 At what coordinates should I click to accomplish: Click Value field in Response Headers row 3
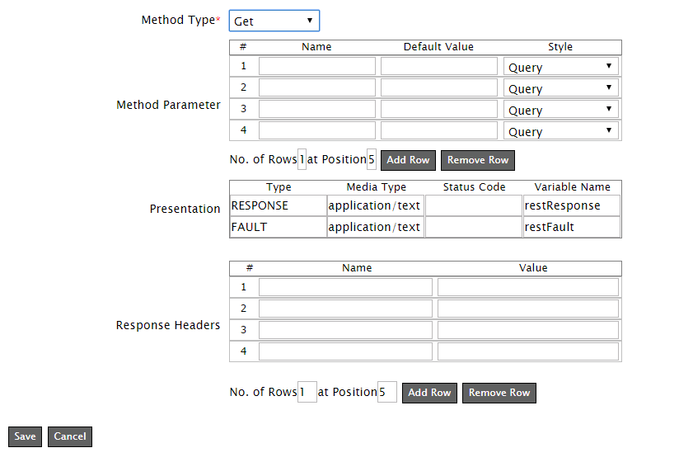(528, 330)
